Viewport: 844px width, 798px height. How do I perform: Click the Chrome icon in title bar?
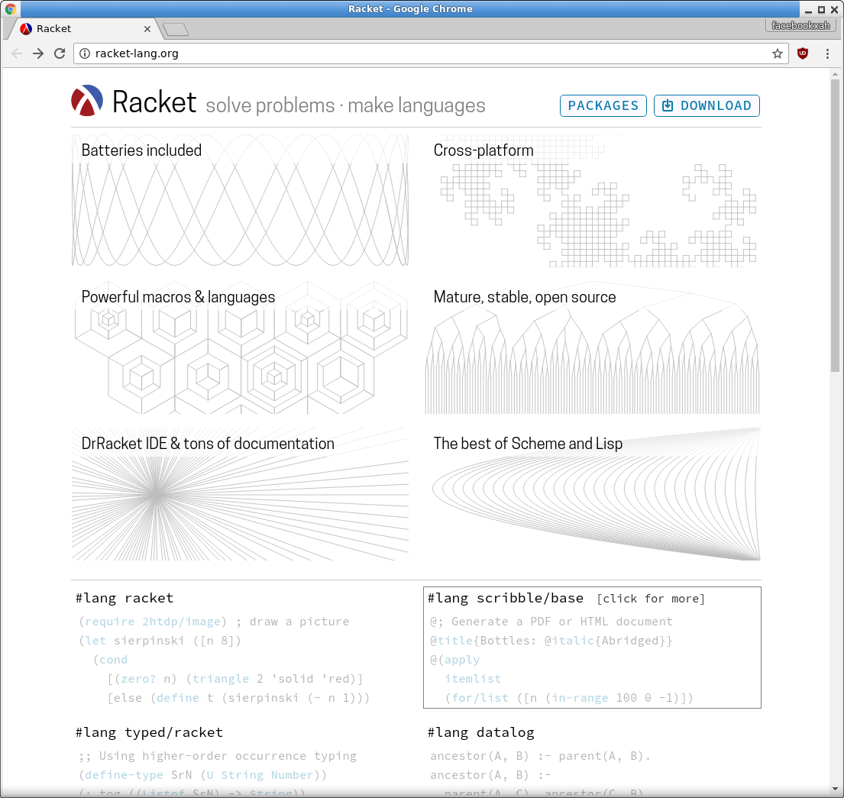10,8
